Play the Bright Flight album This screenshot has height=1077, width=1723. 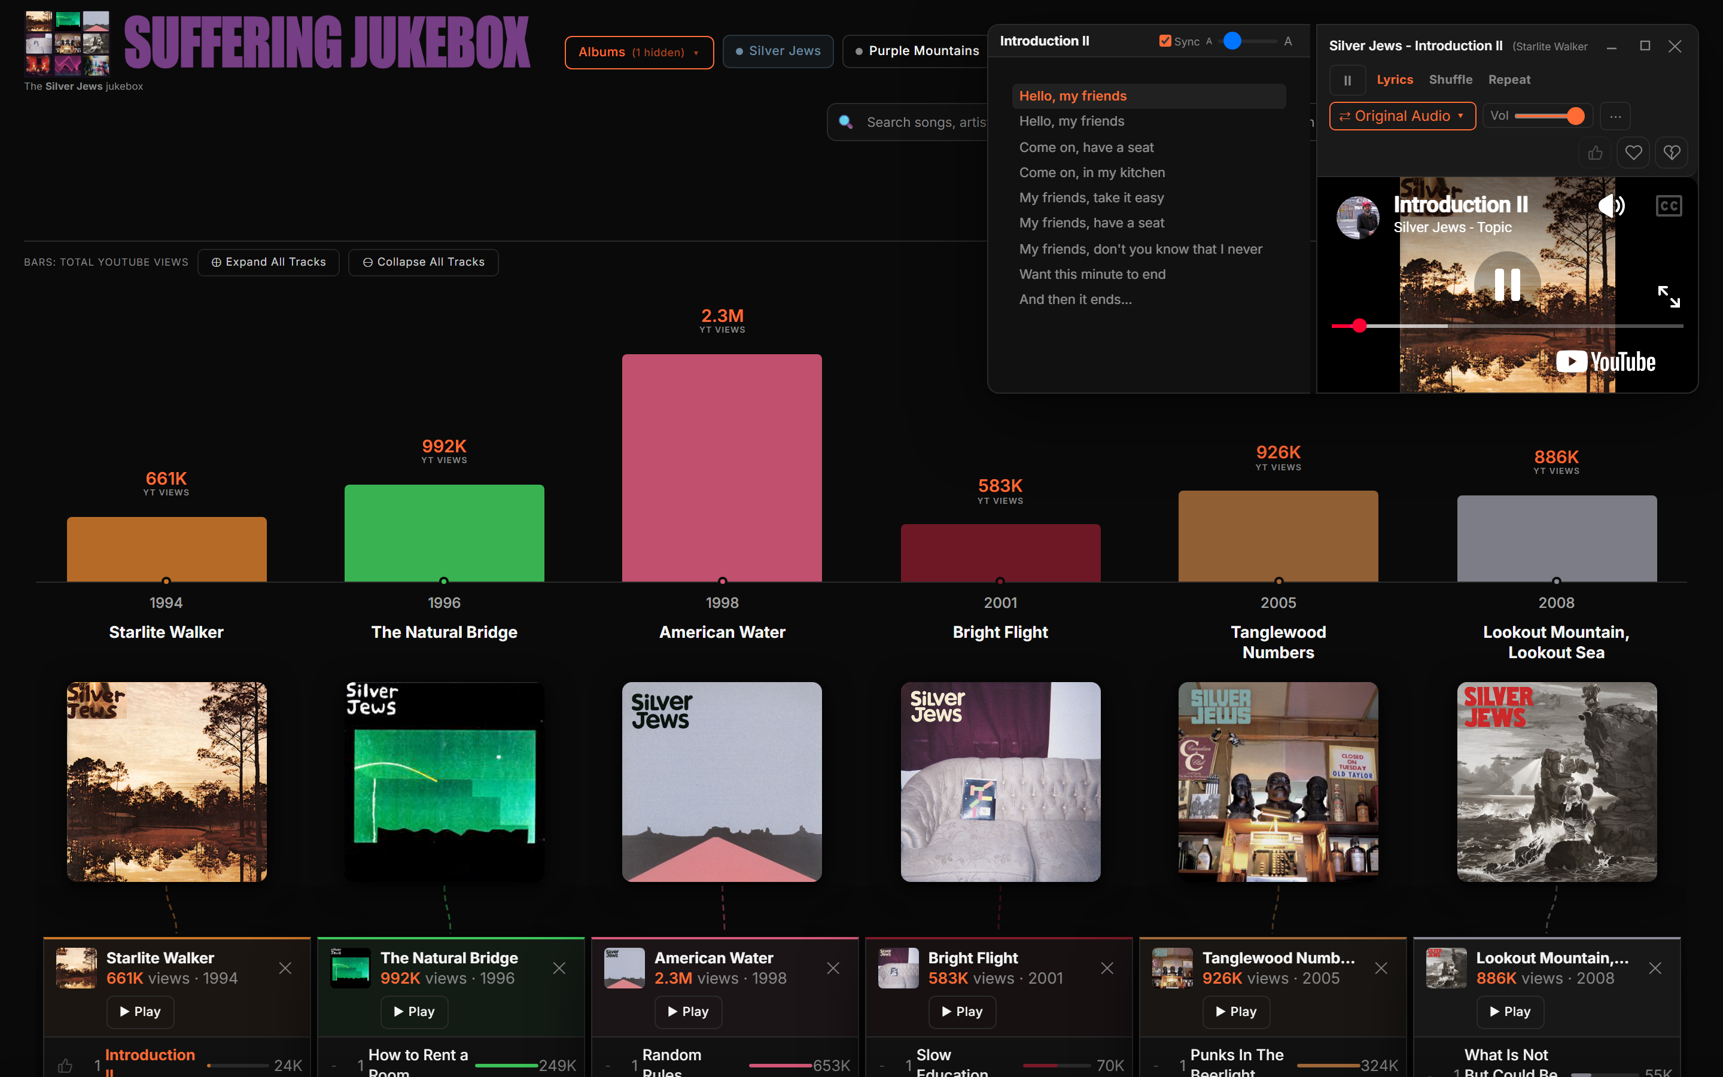[962, 1011]
